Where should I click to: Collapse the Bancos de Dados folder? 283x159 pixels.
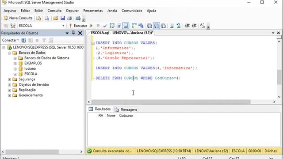point(9,53)
